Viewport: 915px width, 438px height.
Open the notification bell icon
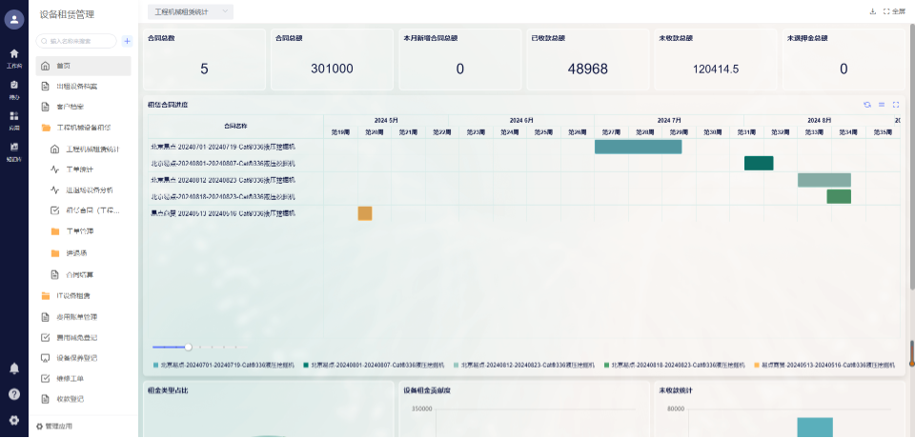[14, 368]
